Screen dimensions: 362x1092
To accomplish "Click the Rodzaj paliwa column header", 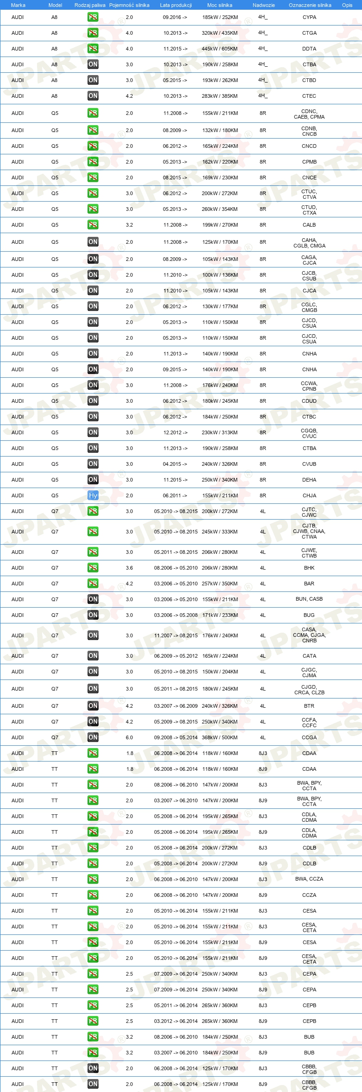I will (90, 5).
